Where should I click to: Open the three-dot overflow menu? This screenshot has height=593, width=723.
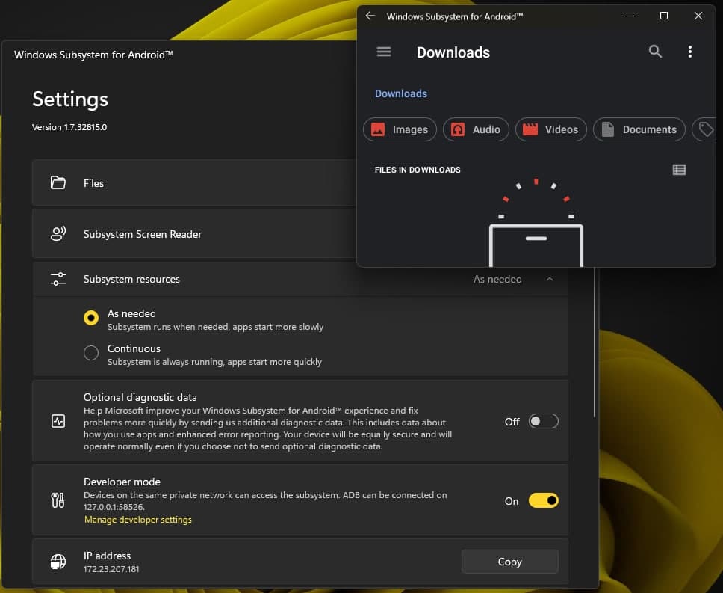pos(690,52)
